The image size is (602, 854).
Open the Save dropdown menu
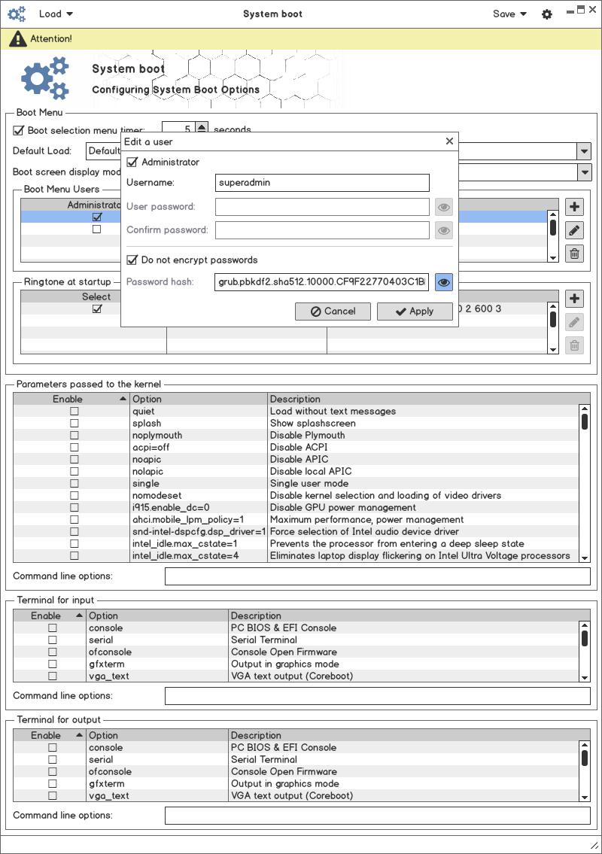(509, 14)
